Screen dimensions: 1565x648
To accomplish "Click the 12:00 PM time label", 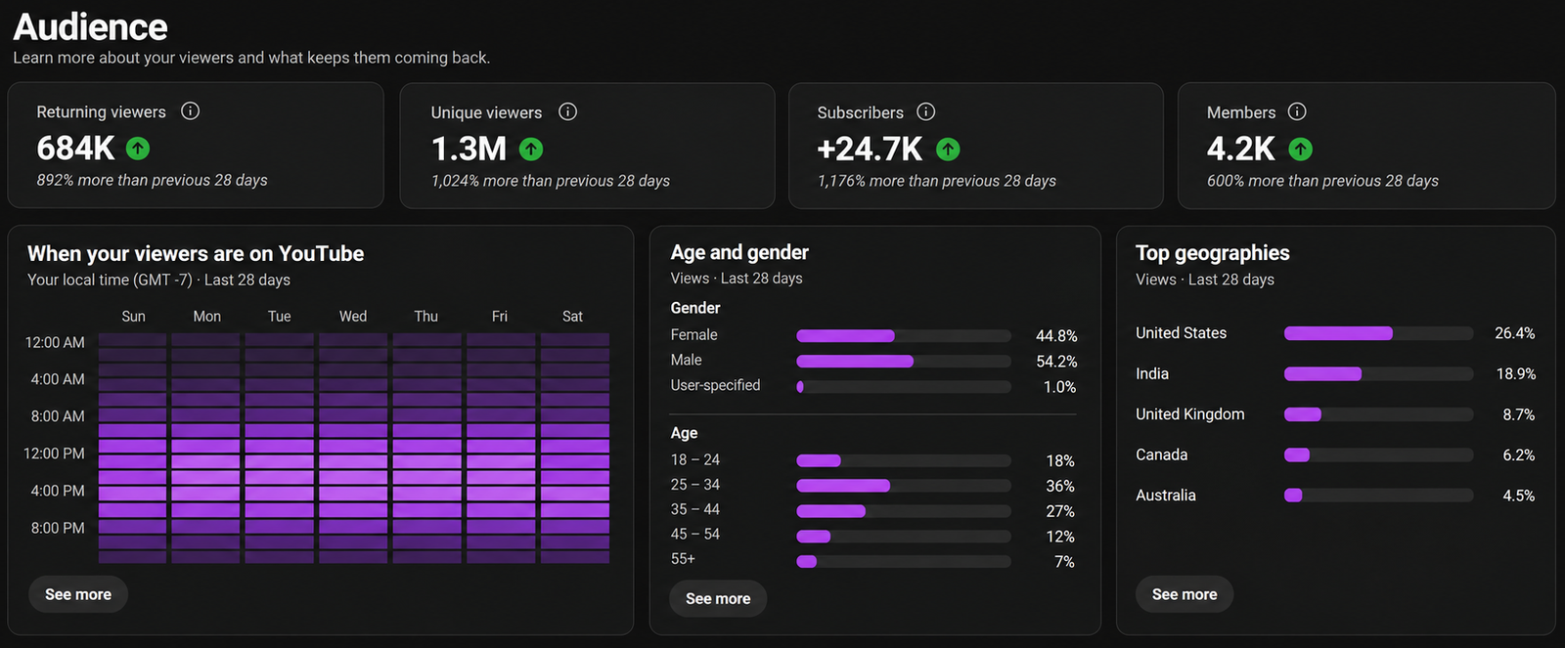I will tap(55, 454).
